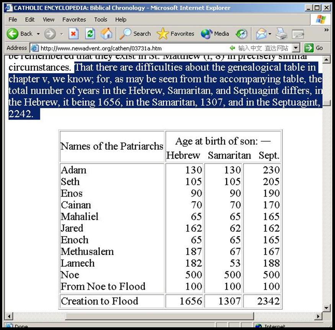Screen dimensions: 335x330
Task: Open the Edit menu
Action: click(x=30, y=20)
